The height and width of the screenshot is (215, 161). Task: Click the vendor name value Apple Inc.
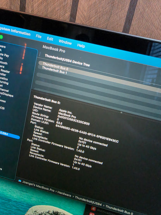coord(65,111)
